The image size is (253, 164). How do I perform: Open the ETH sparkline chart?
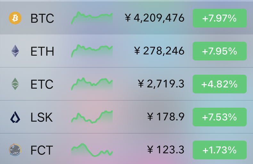(92, 51)
